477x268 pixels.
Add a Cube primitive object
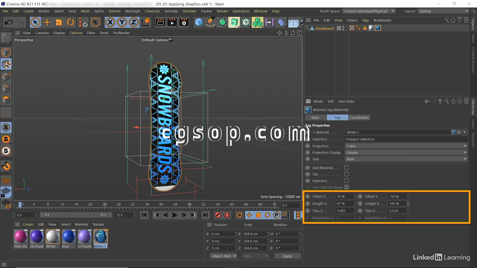199,22
